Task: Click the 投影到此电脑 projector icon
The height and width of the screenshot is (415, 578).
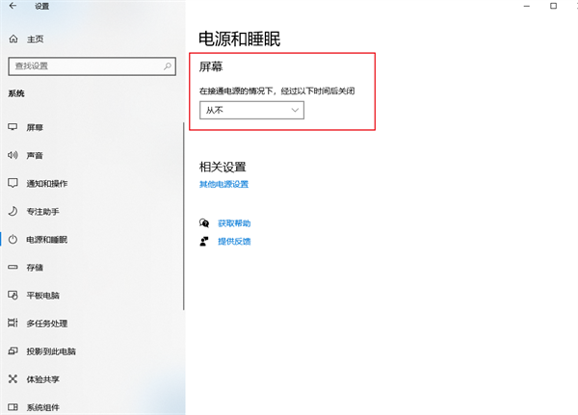Action: coord(13,350)
